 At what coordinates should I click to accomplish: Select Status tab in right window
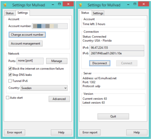[x=85, y=13]
